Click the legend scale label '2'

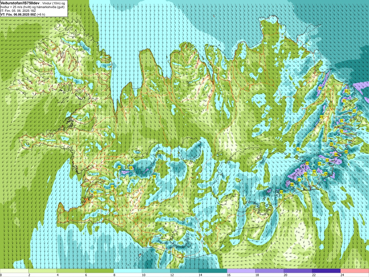(29, 275)
